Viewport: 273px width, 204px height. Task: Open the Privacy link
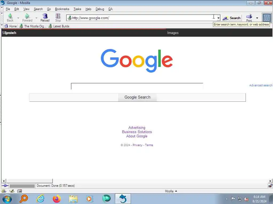point(137,145)
